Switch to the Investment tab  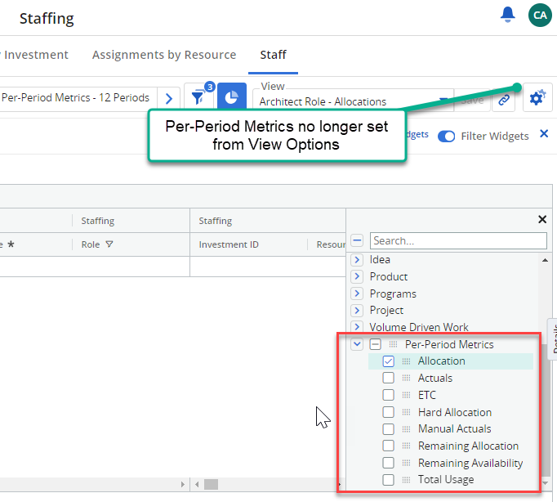[35, 55]
